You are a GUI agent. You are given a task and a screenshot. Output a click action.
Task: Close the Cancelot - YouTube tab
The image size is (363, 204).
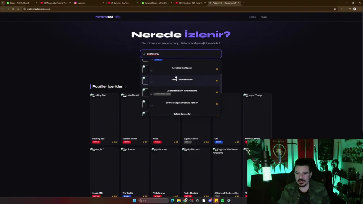(137, 3)
